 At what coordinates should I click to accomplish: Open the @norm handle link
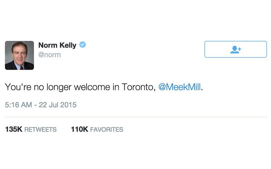[x=49, y=55]
